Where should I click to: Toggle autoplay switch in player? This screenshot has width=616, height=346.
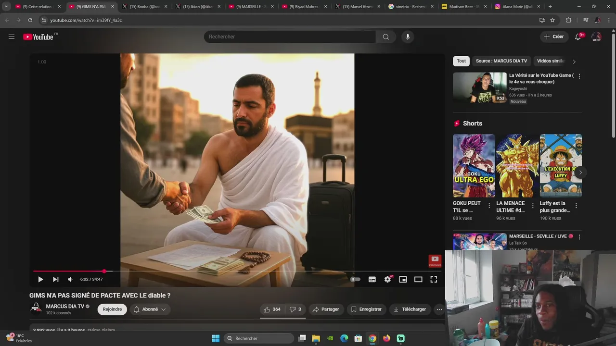coord(355,279)
